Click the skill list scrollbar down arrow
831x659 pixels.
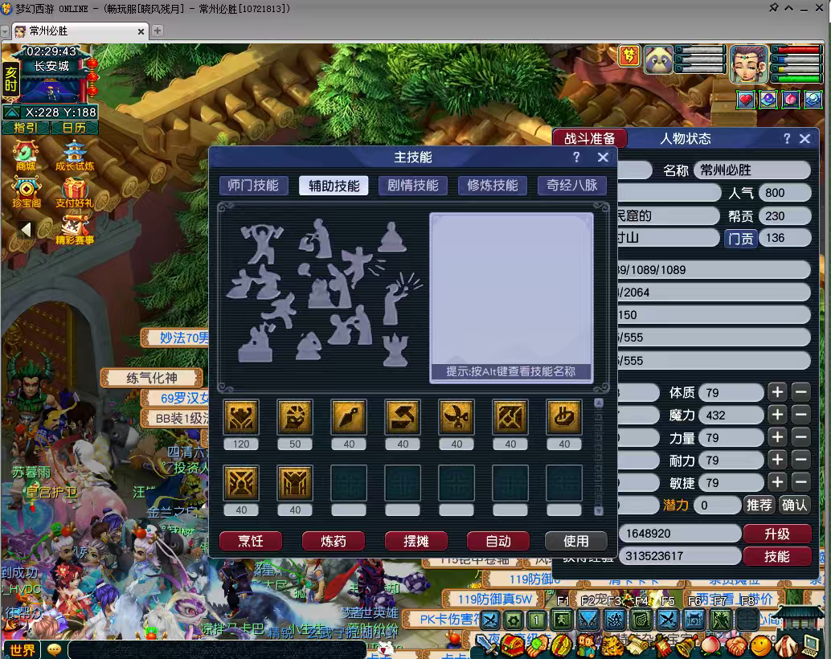[599, 511]
